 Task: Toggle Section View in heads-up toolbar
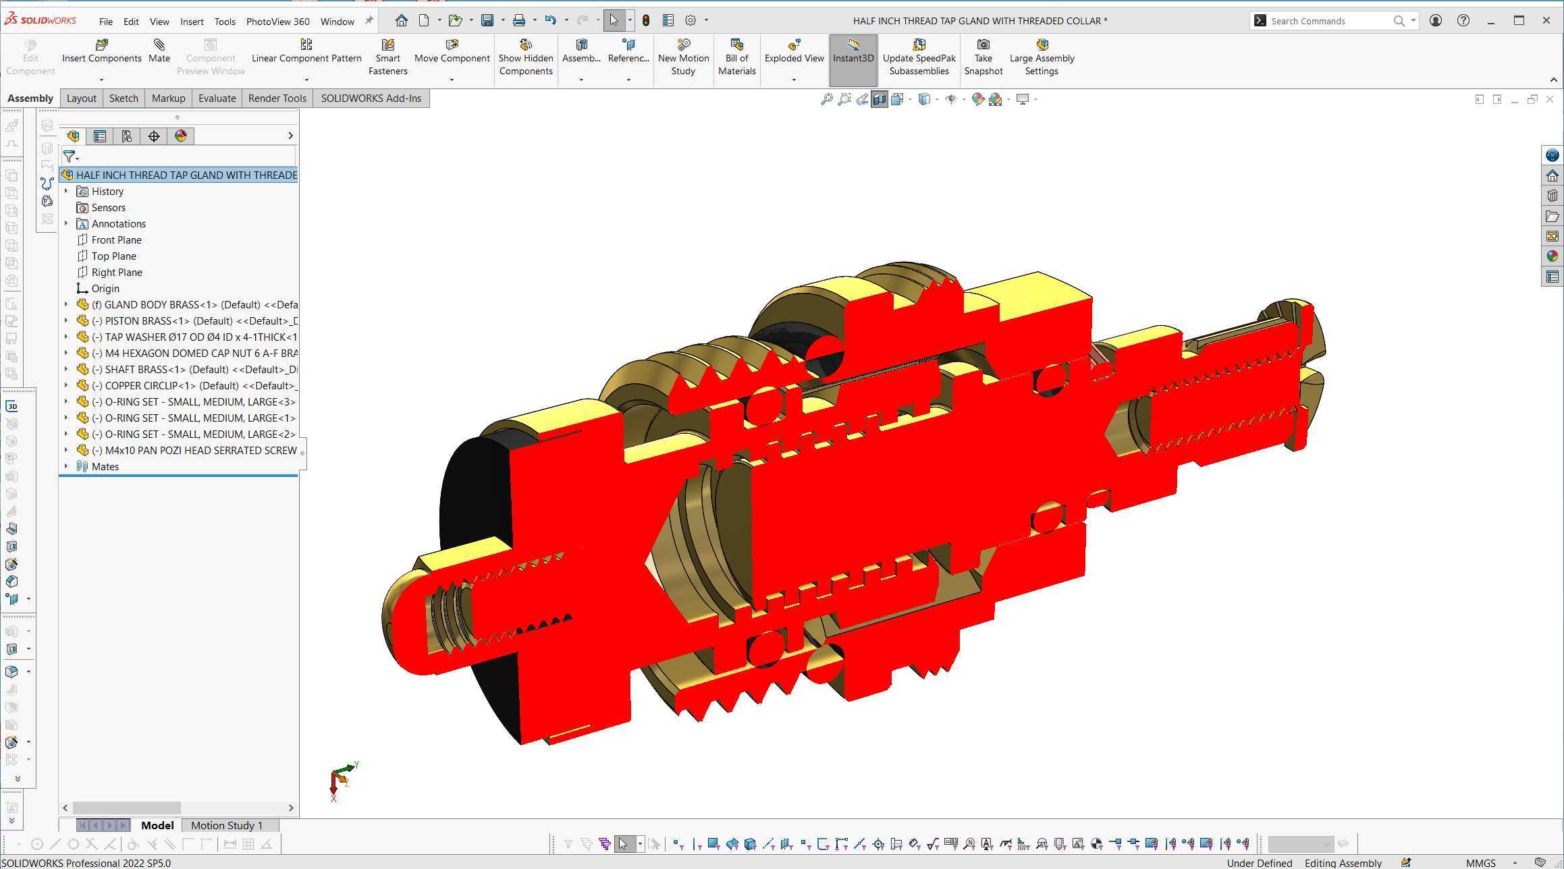point(879,99)
